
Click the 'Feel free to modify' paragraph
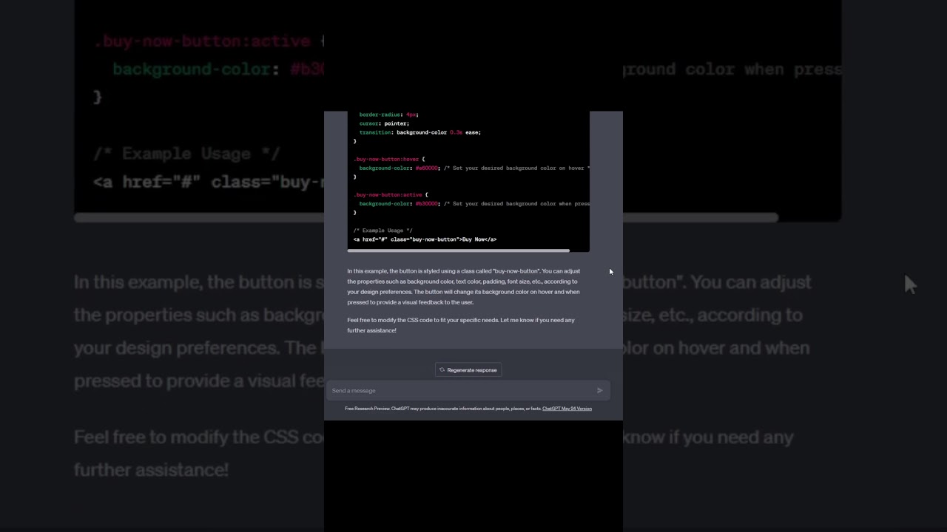click(460, 325)
